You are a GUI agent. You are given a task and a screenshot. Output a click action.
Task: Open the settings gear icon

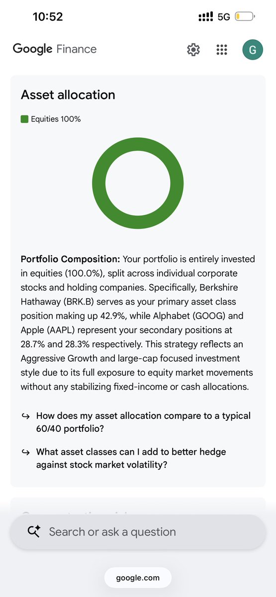(x=193, y=49)
